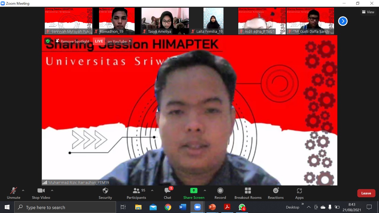This screenshot has height=213, width=379.
Task: Start Record in meeting toolbar
Action: (x=220, y=193)
